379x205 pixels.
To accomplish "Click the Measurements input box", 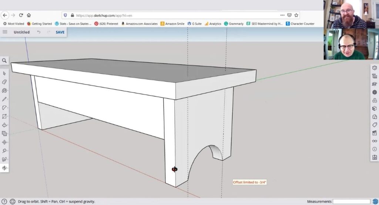I will click(351, 201).
